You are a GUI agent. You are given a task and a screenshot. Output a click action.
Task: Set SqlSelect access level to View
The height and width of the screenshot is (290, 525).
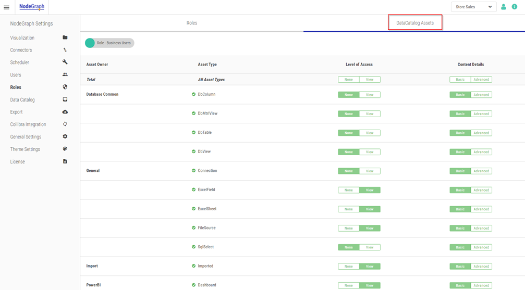(x=370, y=247)
